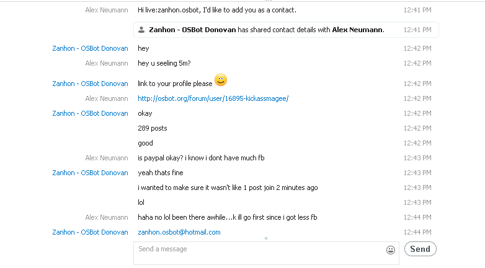
Task: Select the 'yeah thats fine' message
Action: pyautogui.click(x=161, y=173)
